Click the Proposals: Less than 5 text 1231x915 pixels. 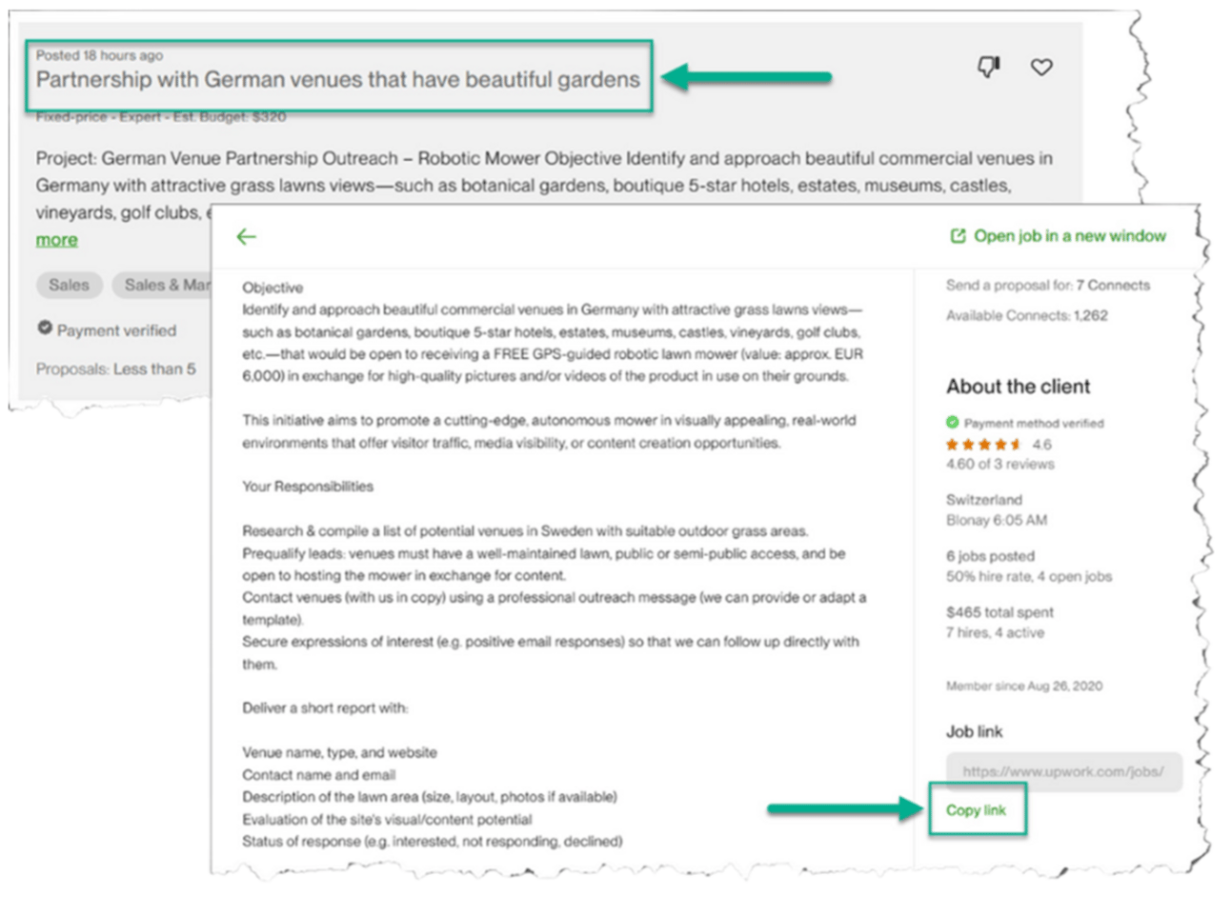115,369
